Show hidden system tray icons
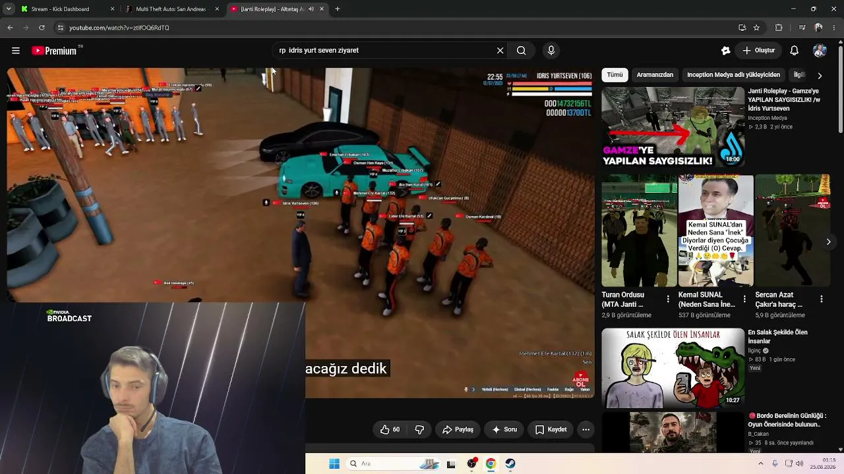844x474 pixels. pos(761,463)
